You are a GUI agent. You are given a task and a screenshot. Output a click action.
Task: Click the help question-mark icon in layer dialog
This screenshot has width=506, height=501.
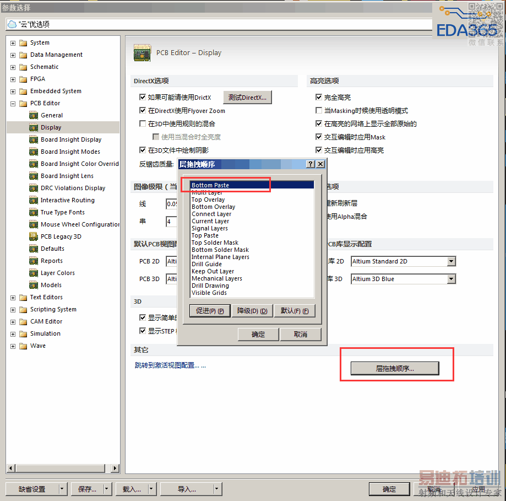(310, 164)
